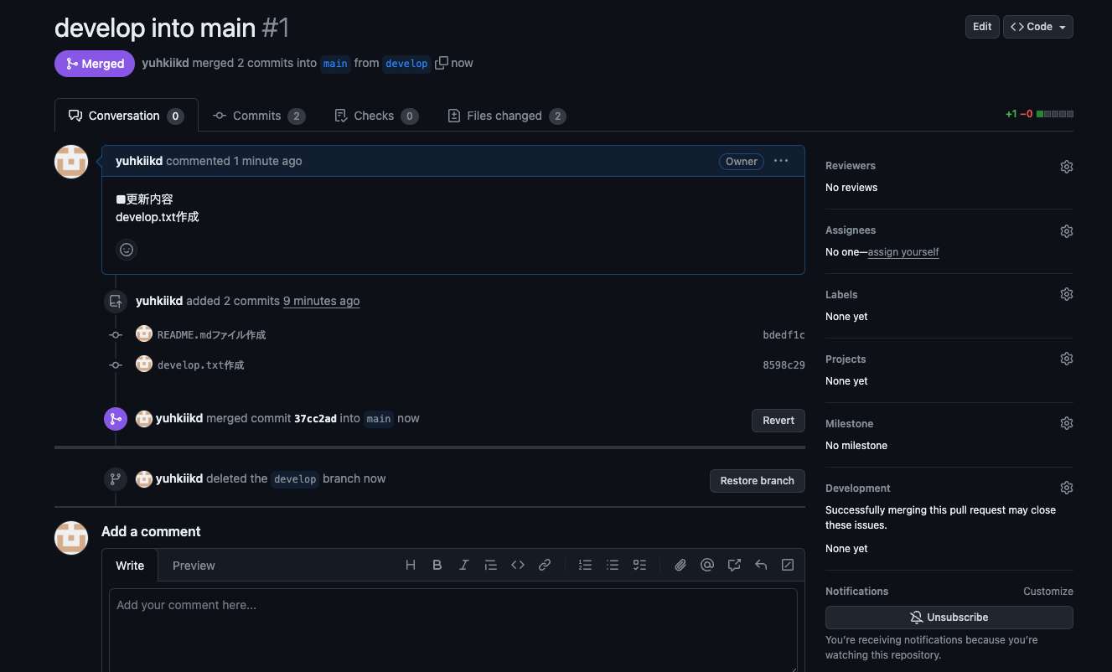Open the comment options ellipsis menu
Screen dimensions: 1112x672
tap(781, 161)
